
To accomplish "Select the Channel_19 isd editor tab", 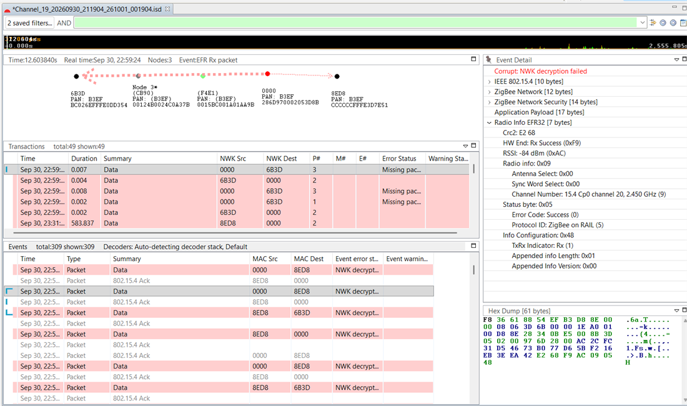I will pos(86,9).
